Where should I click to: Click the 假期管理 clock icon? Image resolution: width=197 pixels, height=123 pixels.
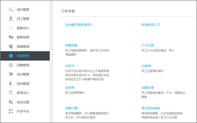(x=11, y=46)
